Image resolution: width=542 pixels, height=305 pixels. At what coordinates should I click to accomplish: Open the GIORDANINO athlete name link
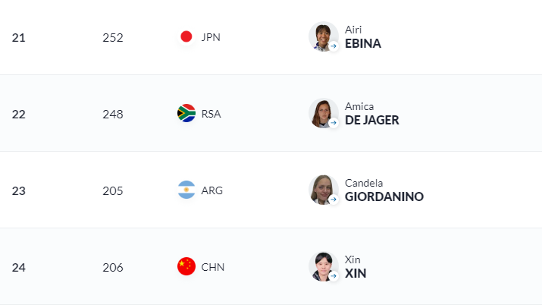pos(384,197)
